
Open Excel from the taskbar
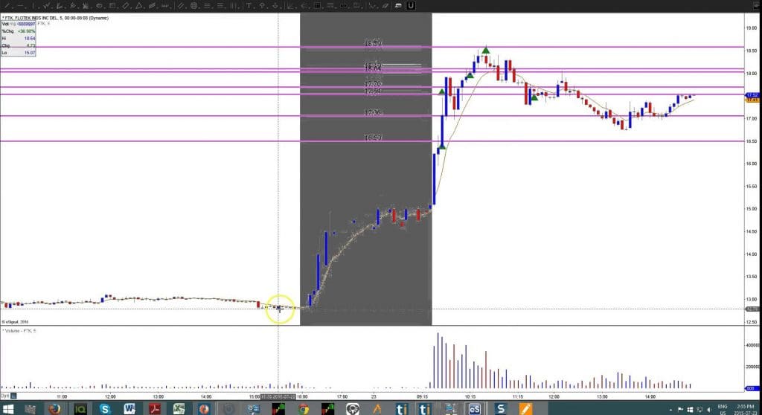pyautogui.click(x=179, y=409)
